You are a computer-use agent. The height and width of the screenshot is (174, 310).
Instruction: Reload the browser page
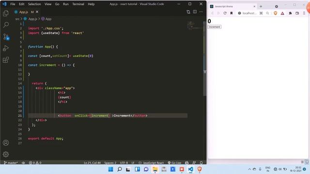[x=225, y=13]
